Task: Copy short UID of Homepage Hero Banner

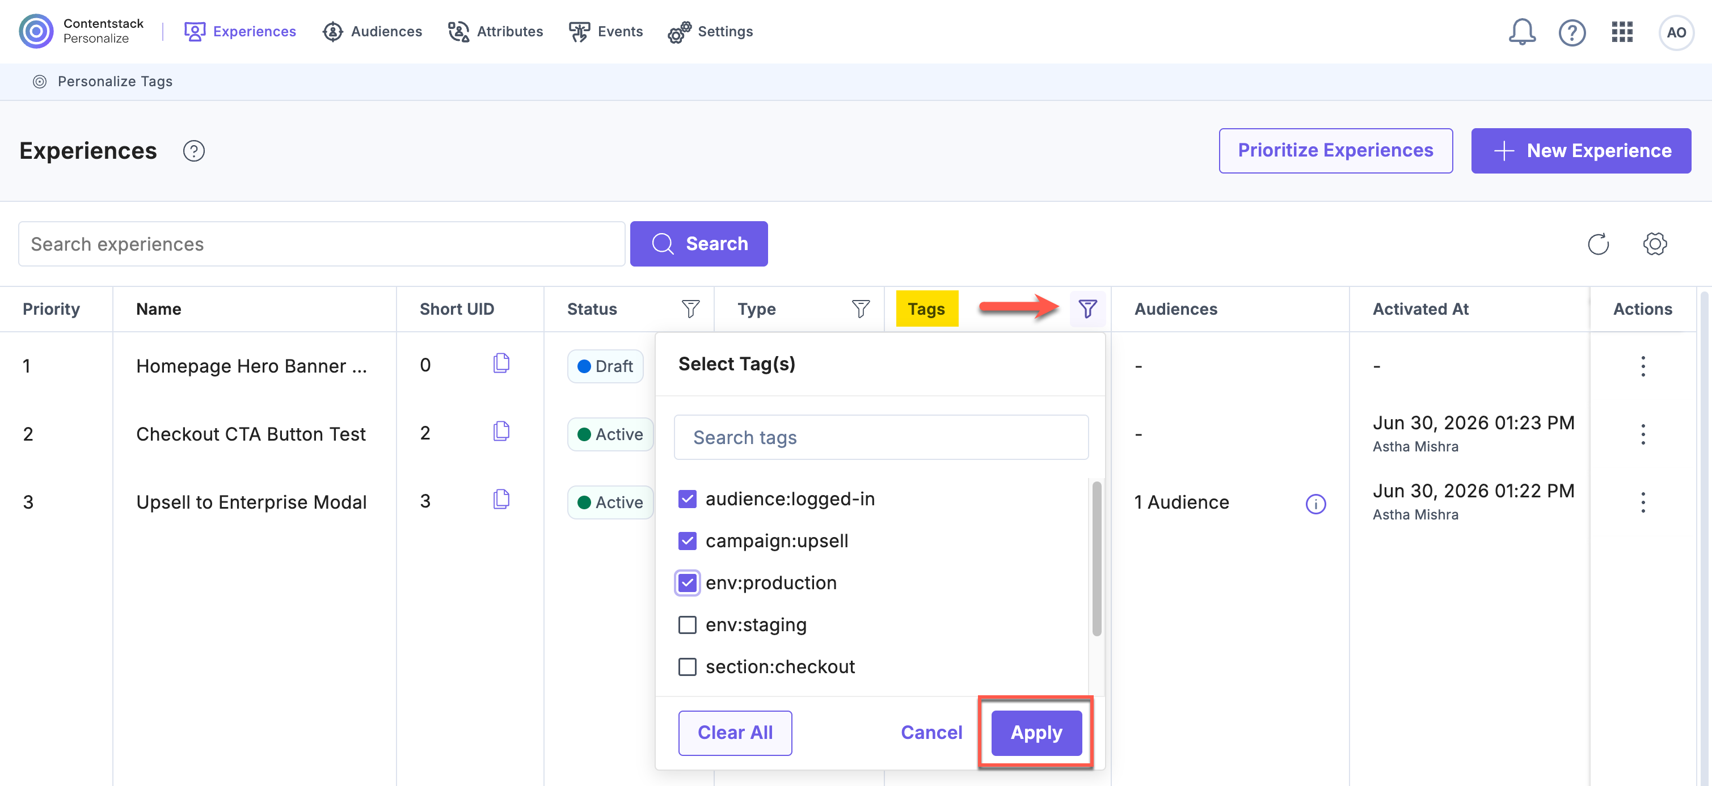Action: tap(501, 364)
